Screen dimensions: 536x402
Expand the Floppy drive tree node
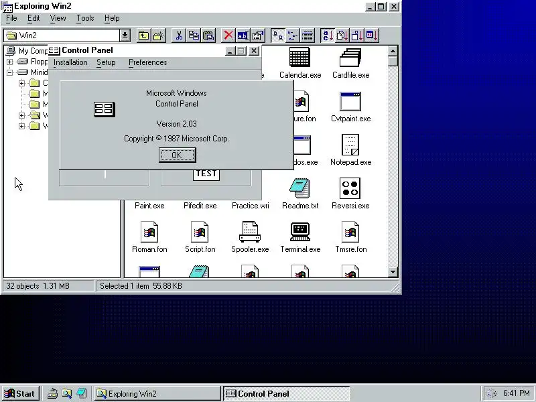[x=9, y=62]
